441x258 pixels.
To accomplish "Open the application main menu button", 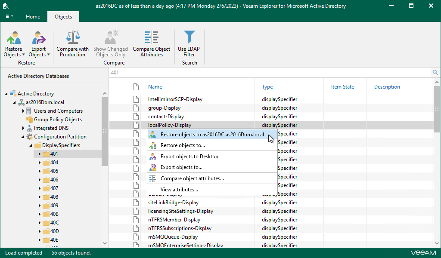I will 9,16.
